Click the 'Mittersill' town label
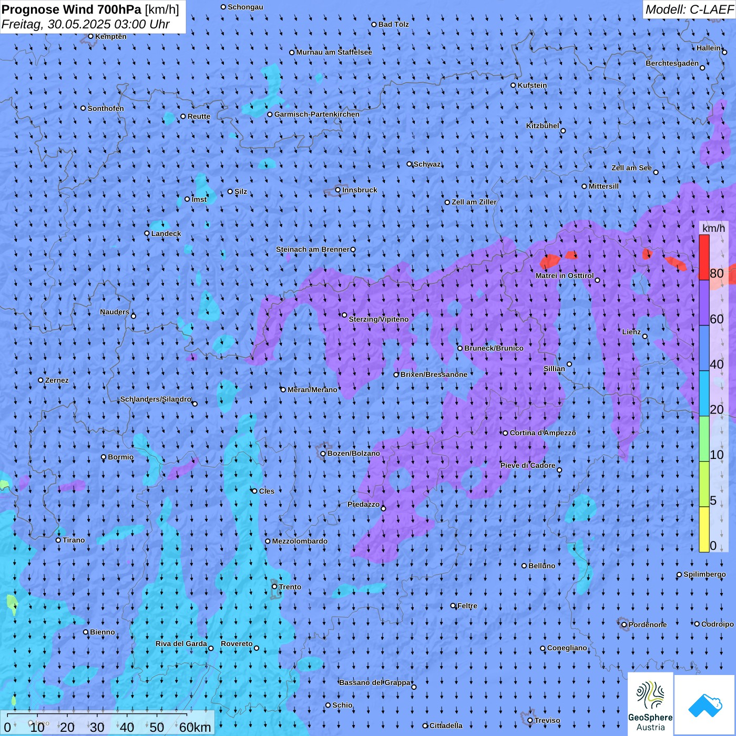This screenshot has height=736, width=736. [x=604, y=186]
